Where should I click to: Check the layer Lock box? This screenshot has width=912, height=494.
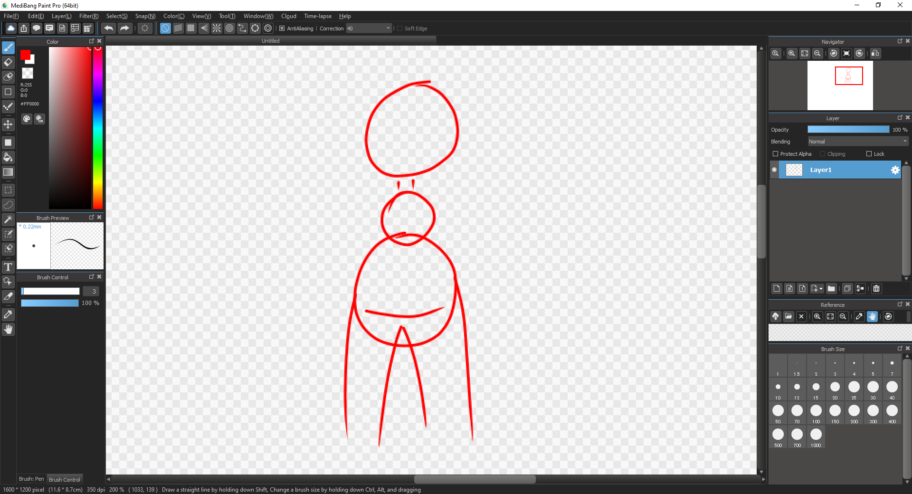[x=869, y=154]
